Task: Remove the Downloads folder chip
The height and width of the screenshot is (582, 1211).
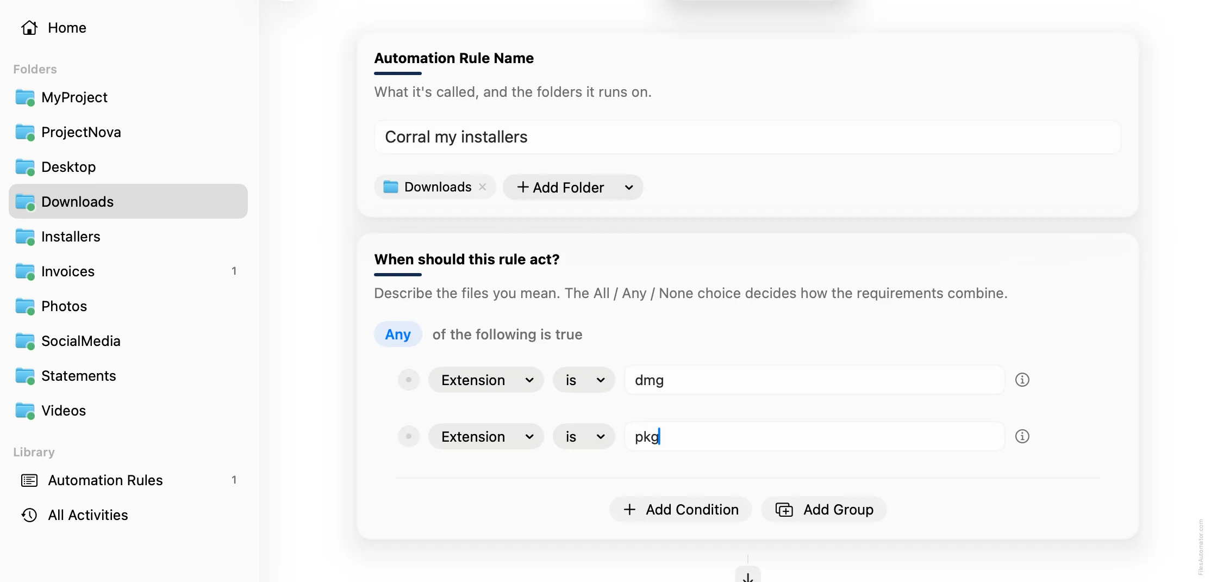Action: coord(482,187)
